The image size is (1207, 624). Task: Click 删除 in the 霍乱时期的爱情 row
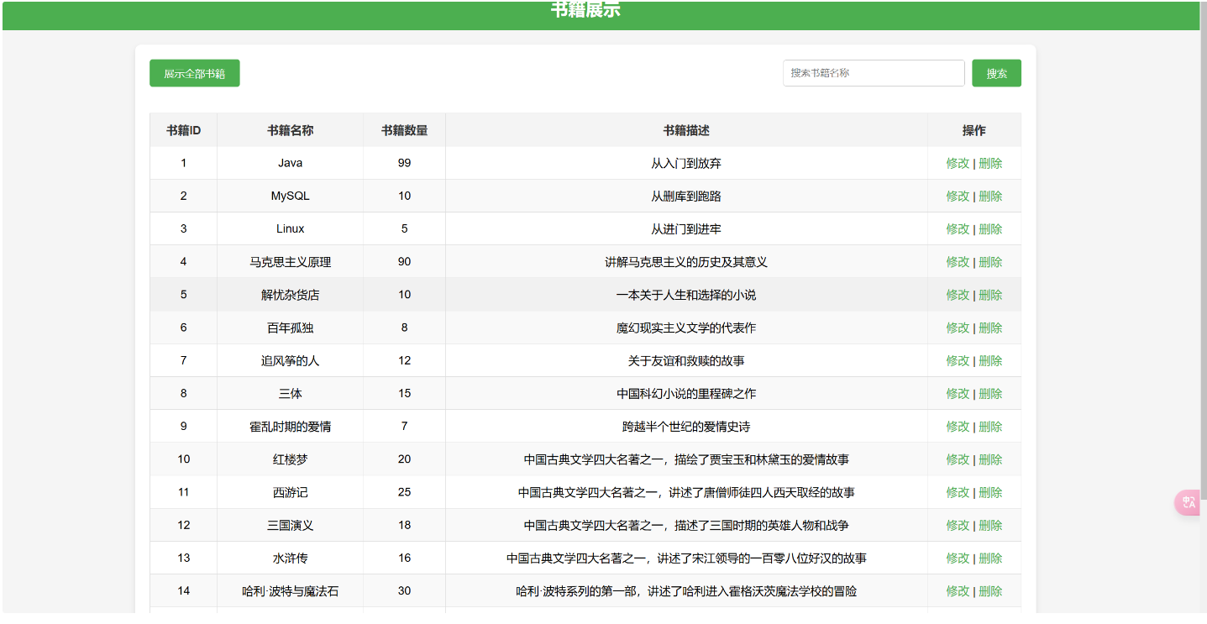point(990,427)
